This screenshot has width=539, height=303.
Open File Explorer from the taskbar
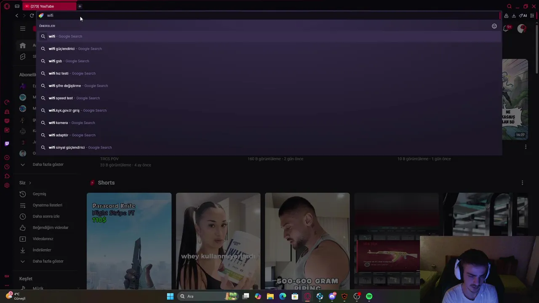(x=270, y=296)
